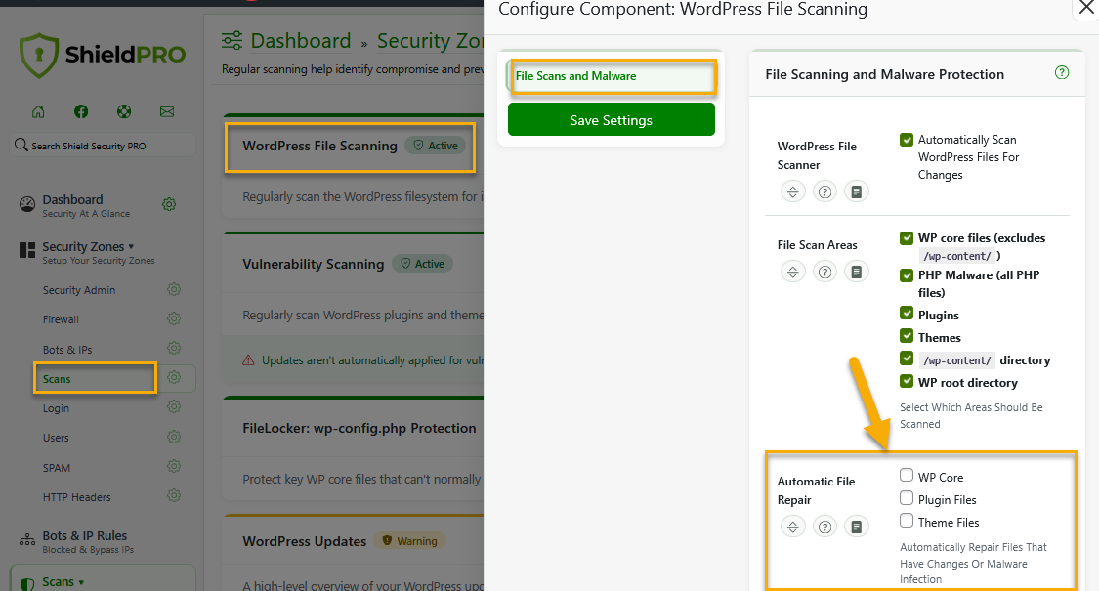Click document icon for Automatic File Repair

857,527
